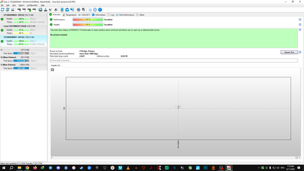This screenshot has height=171, width=304.
Task: Click the quick fix menu toolbar icon
Action: click(x=13, y=10)
